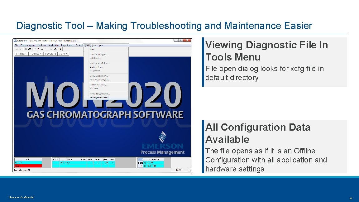Click the red Alarm status cell
The image size is (359, 202).
[28, 166]
